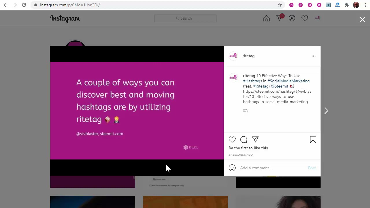Open Direct messages with notification badge

point(279,18)
